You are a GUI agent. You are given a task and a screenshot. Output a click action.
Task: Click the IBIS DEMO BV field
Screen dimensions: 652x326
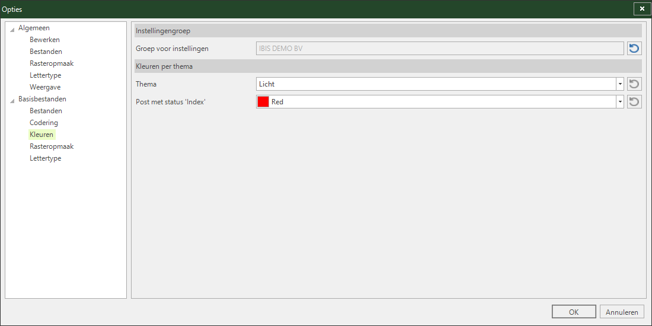point(440,49)
